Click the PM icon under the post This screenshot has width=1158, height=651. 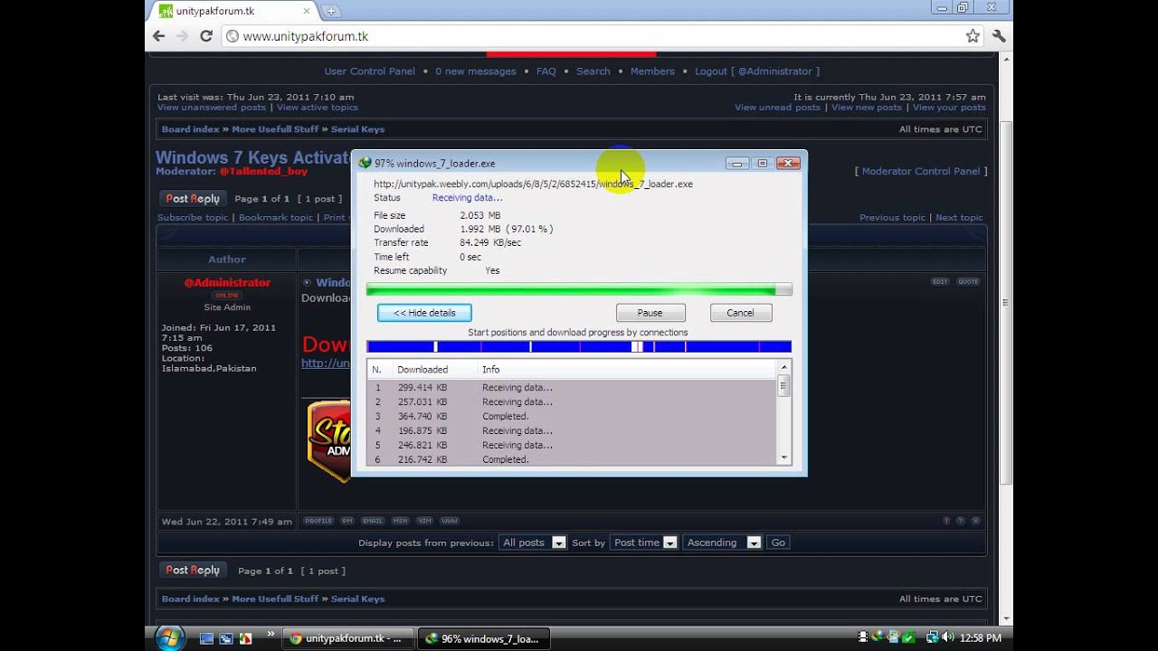[347, 521]
